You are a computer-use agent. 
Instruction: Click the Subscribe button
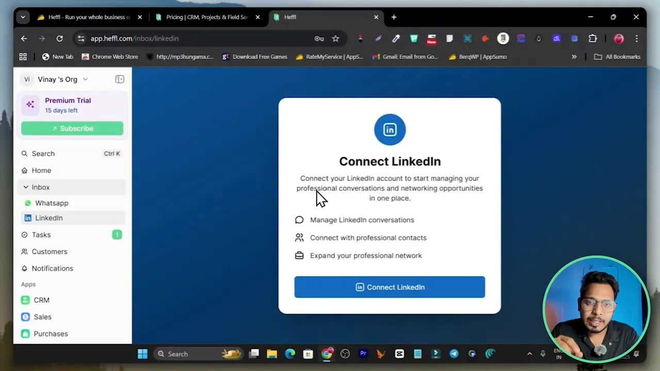click(x=72, y=128)
